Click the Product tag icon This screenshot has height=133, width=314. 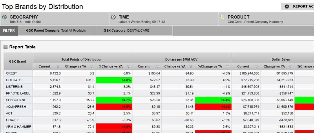[222, 17]
